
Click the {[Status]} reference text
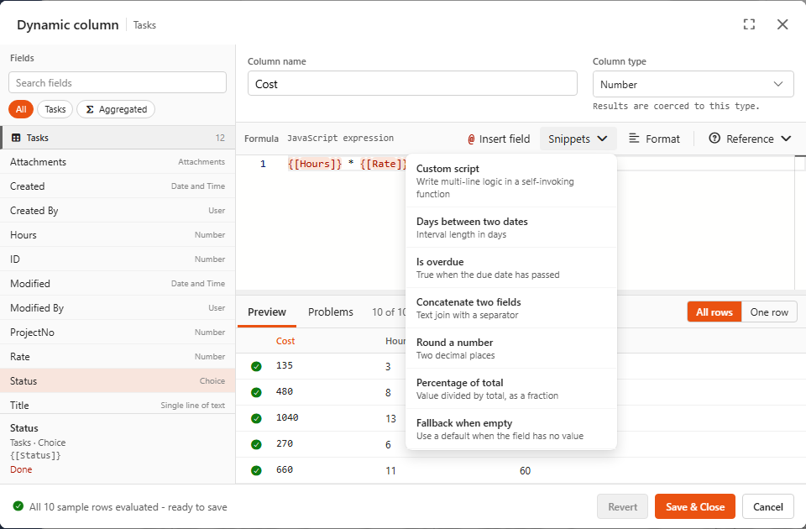35,455
